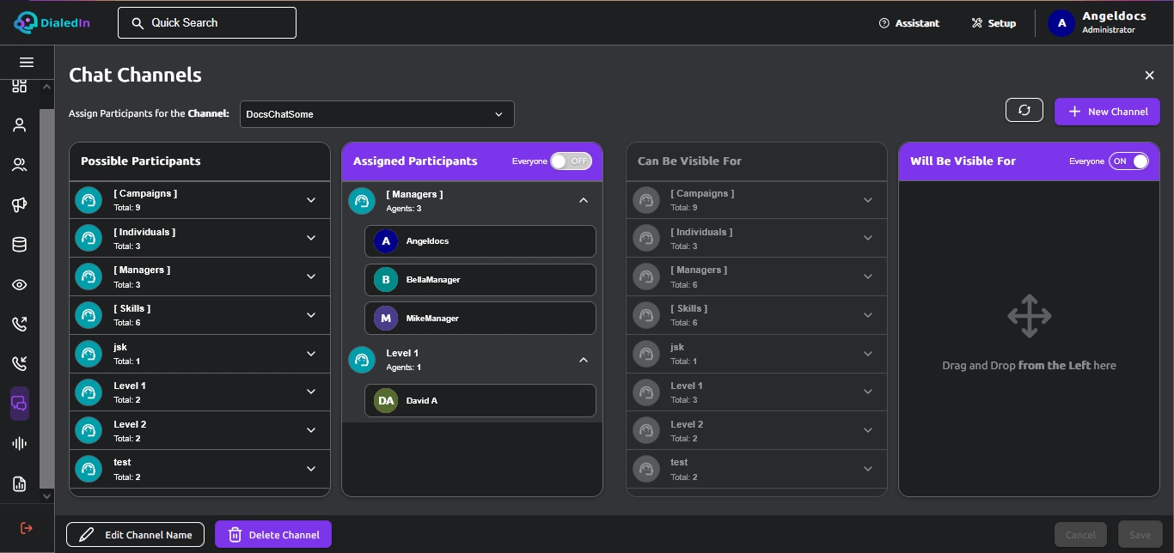Open the outbound call icon in sidebar
1174x553 pixels.
click(x=19, y=325)
